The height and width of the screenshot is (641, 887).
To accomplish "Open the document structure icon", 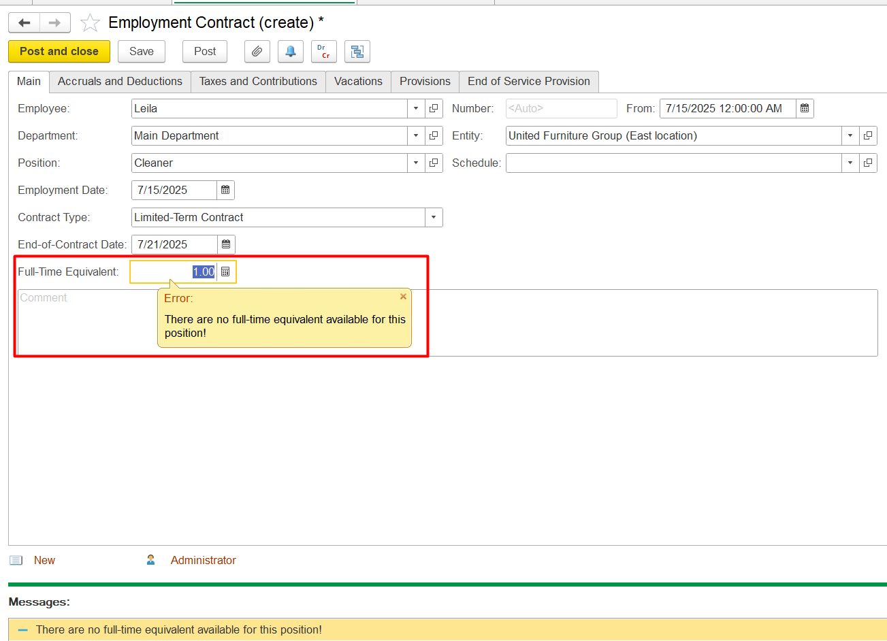I will [x=357, y=51].
